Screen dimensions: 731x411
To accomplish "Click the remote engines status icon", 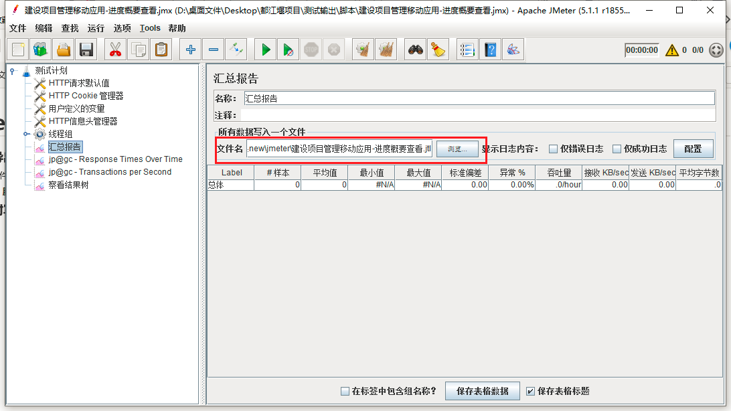I will [716, 50].
